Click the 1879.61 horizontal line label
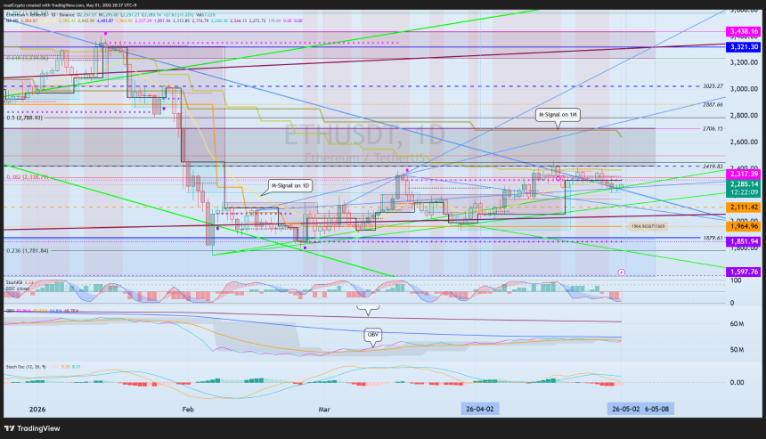766x439 pixels. pos(713,238)
